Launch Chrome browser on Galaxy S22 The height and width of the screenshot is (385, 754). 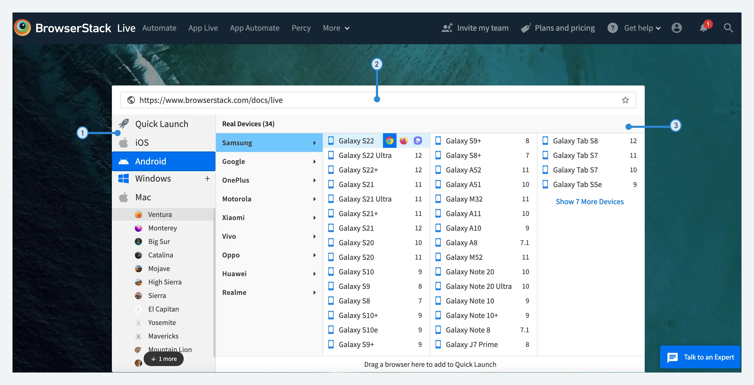pos(389,141)
